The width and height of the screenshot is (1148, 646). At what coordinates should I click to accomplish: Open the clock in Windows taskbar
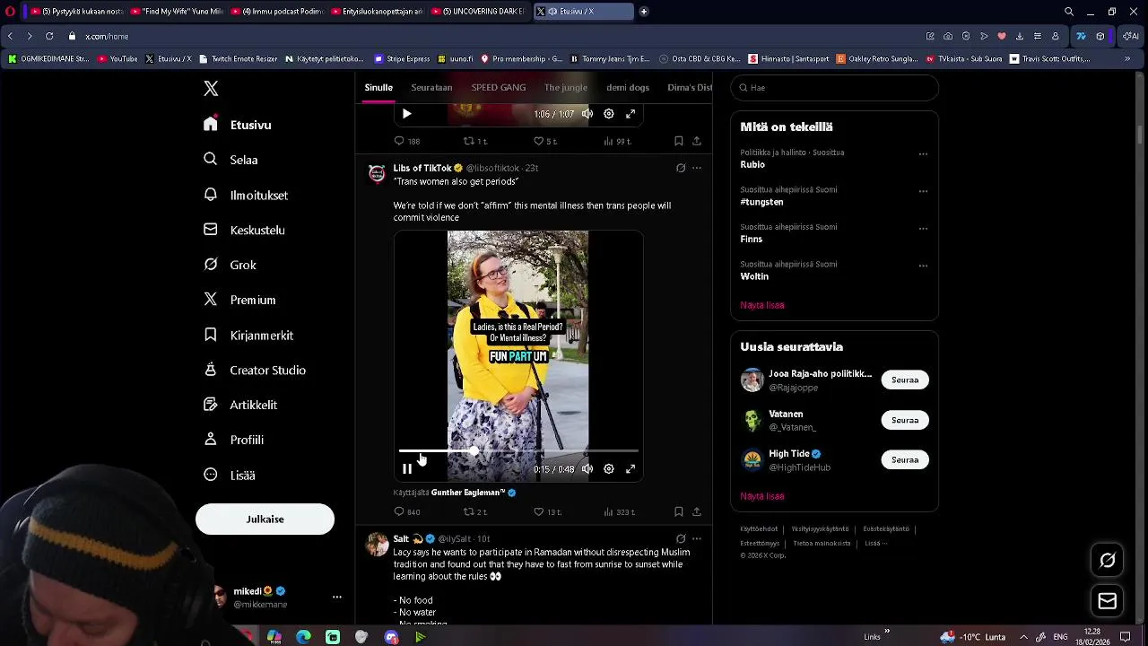[x=1091, y=637]
